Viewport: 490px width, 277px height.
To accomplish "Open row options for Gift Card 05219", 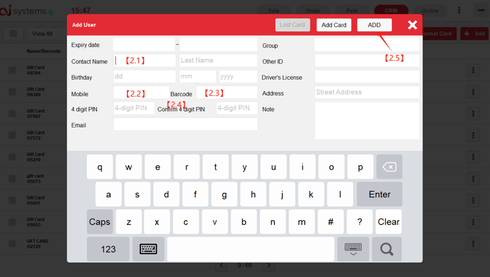I will [x=473, y=157].
